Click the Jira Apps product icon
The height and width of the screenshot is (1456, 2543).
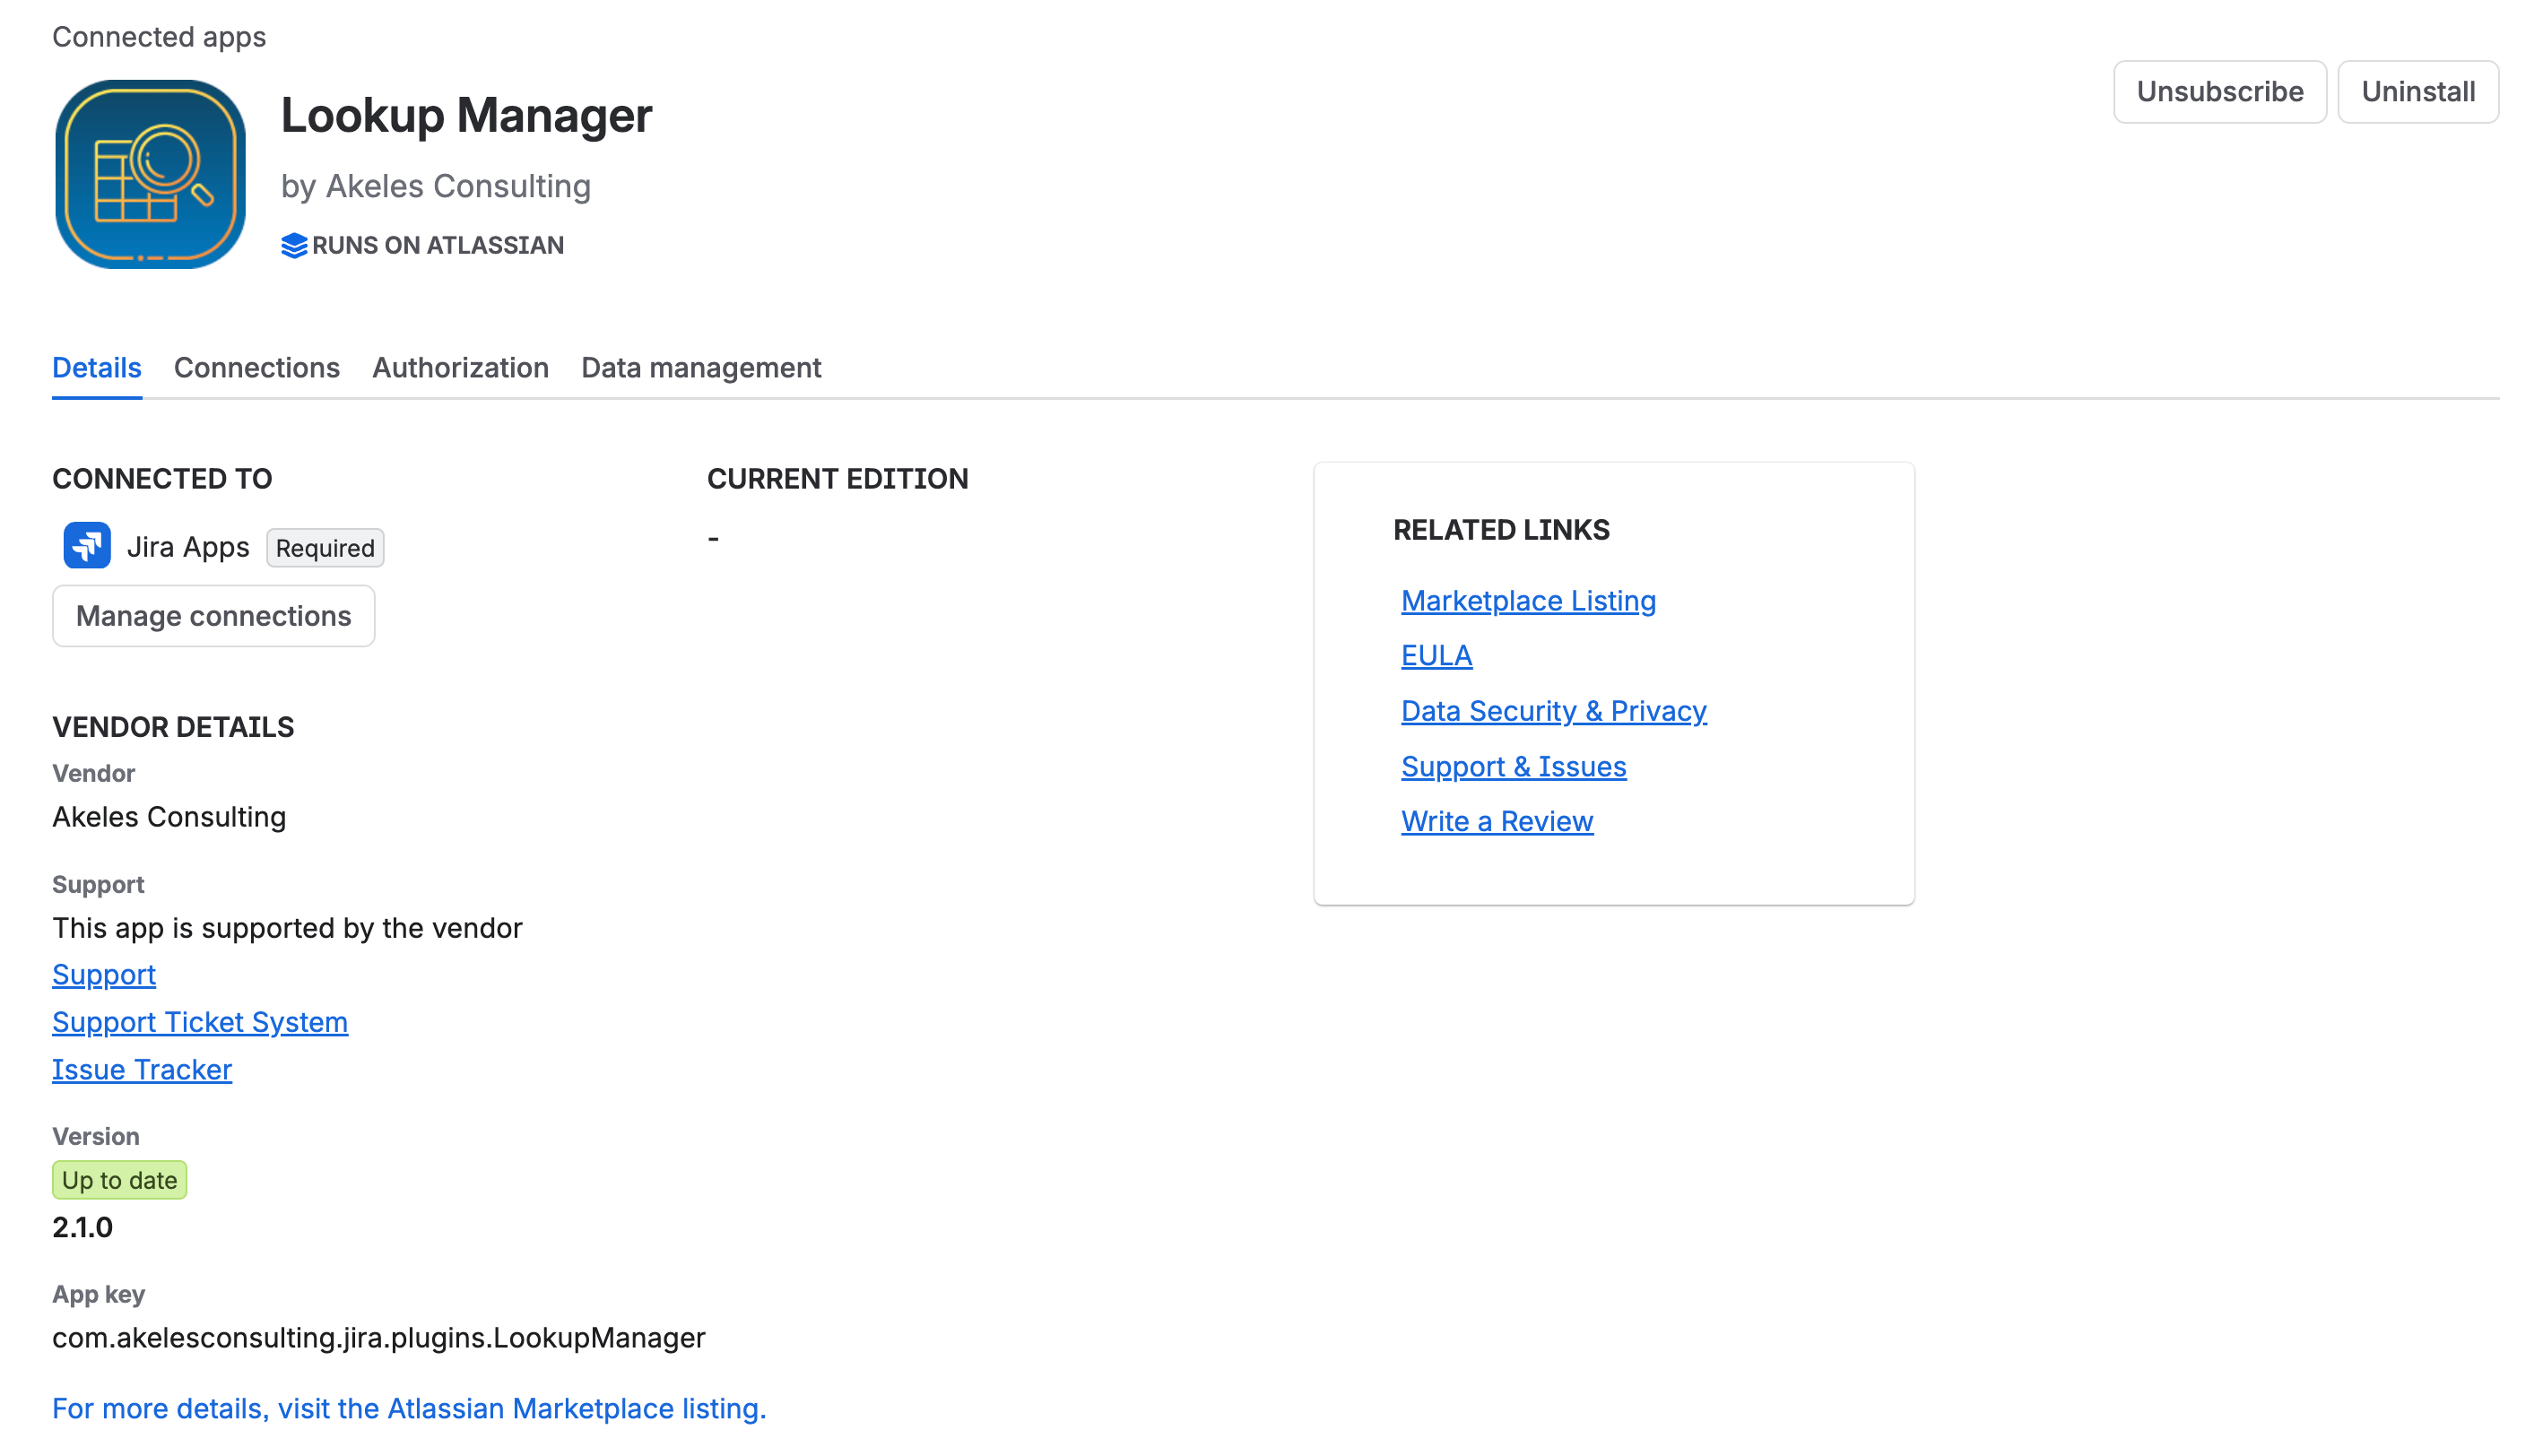pos(87,546)
